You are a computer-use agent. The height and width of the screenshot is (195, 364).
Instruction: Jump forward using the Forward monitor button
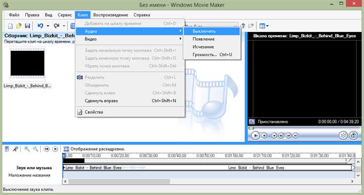tap(296, 135)
